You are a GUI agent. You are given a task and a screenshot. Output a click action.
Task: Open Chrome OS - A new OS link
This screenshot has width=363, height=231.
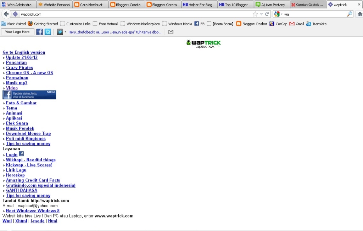30,73
